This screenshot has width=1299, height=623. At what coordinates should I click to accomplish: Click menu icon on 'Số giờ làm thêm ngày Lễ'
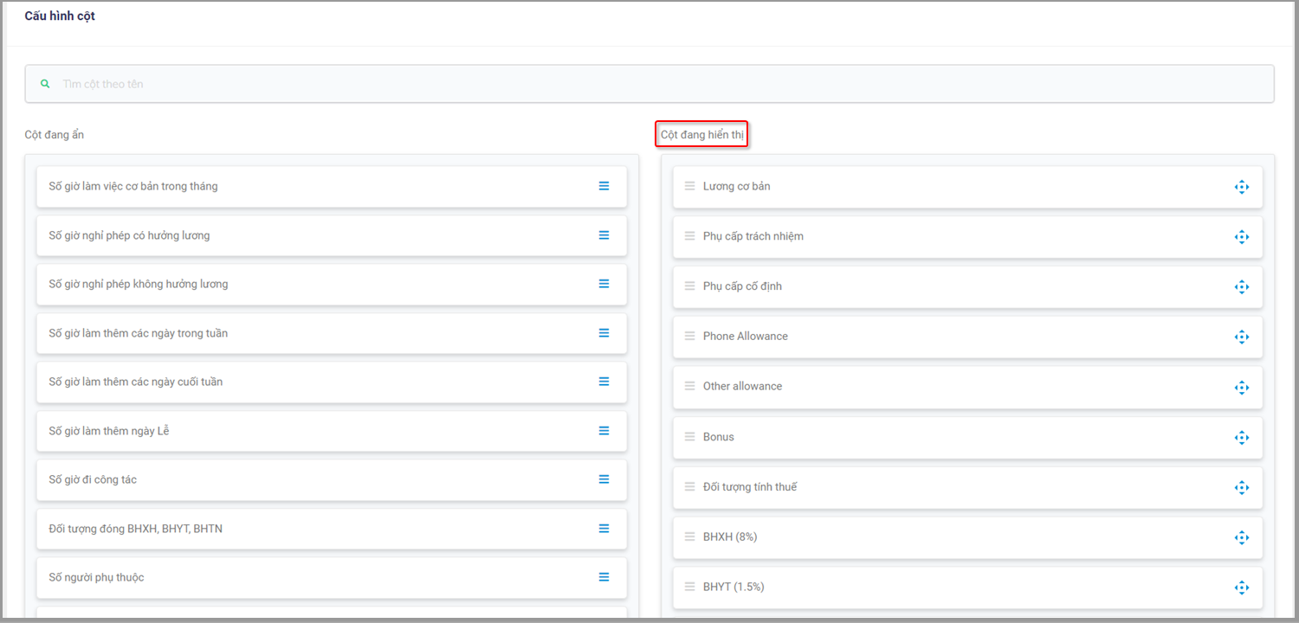604,431
